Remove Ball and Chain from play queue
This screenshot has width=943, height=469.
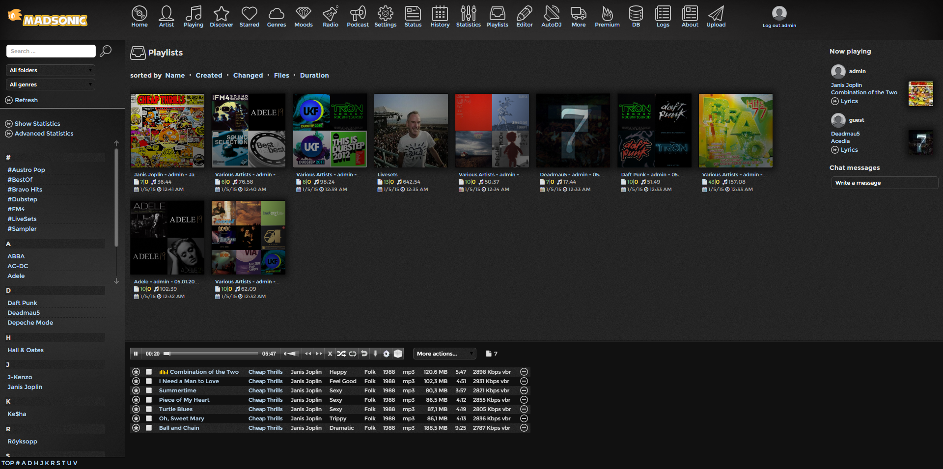(x=524, y=428)
